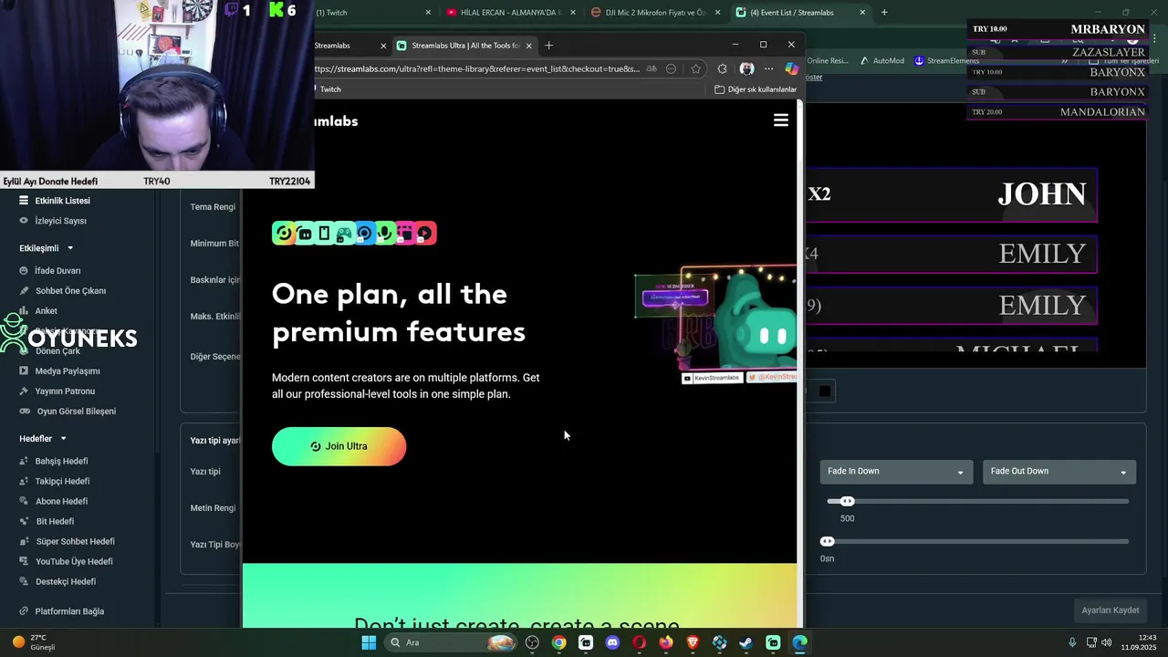1168x657 pixels.
Task: Adjust the 0sn delay slider
Action: [x=827, y=541]
